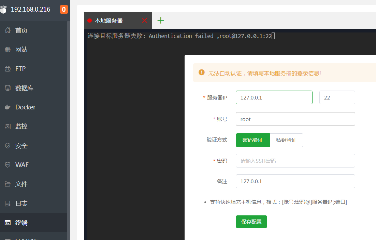The width and height of the screenshot is (376, 240).
Task: Switch to 私钥验证 private key authentication
Action: (286, 140)
